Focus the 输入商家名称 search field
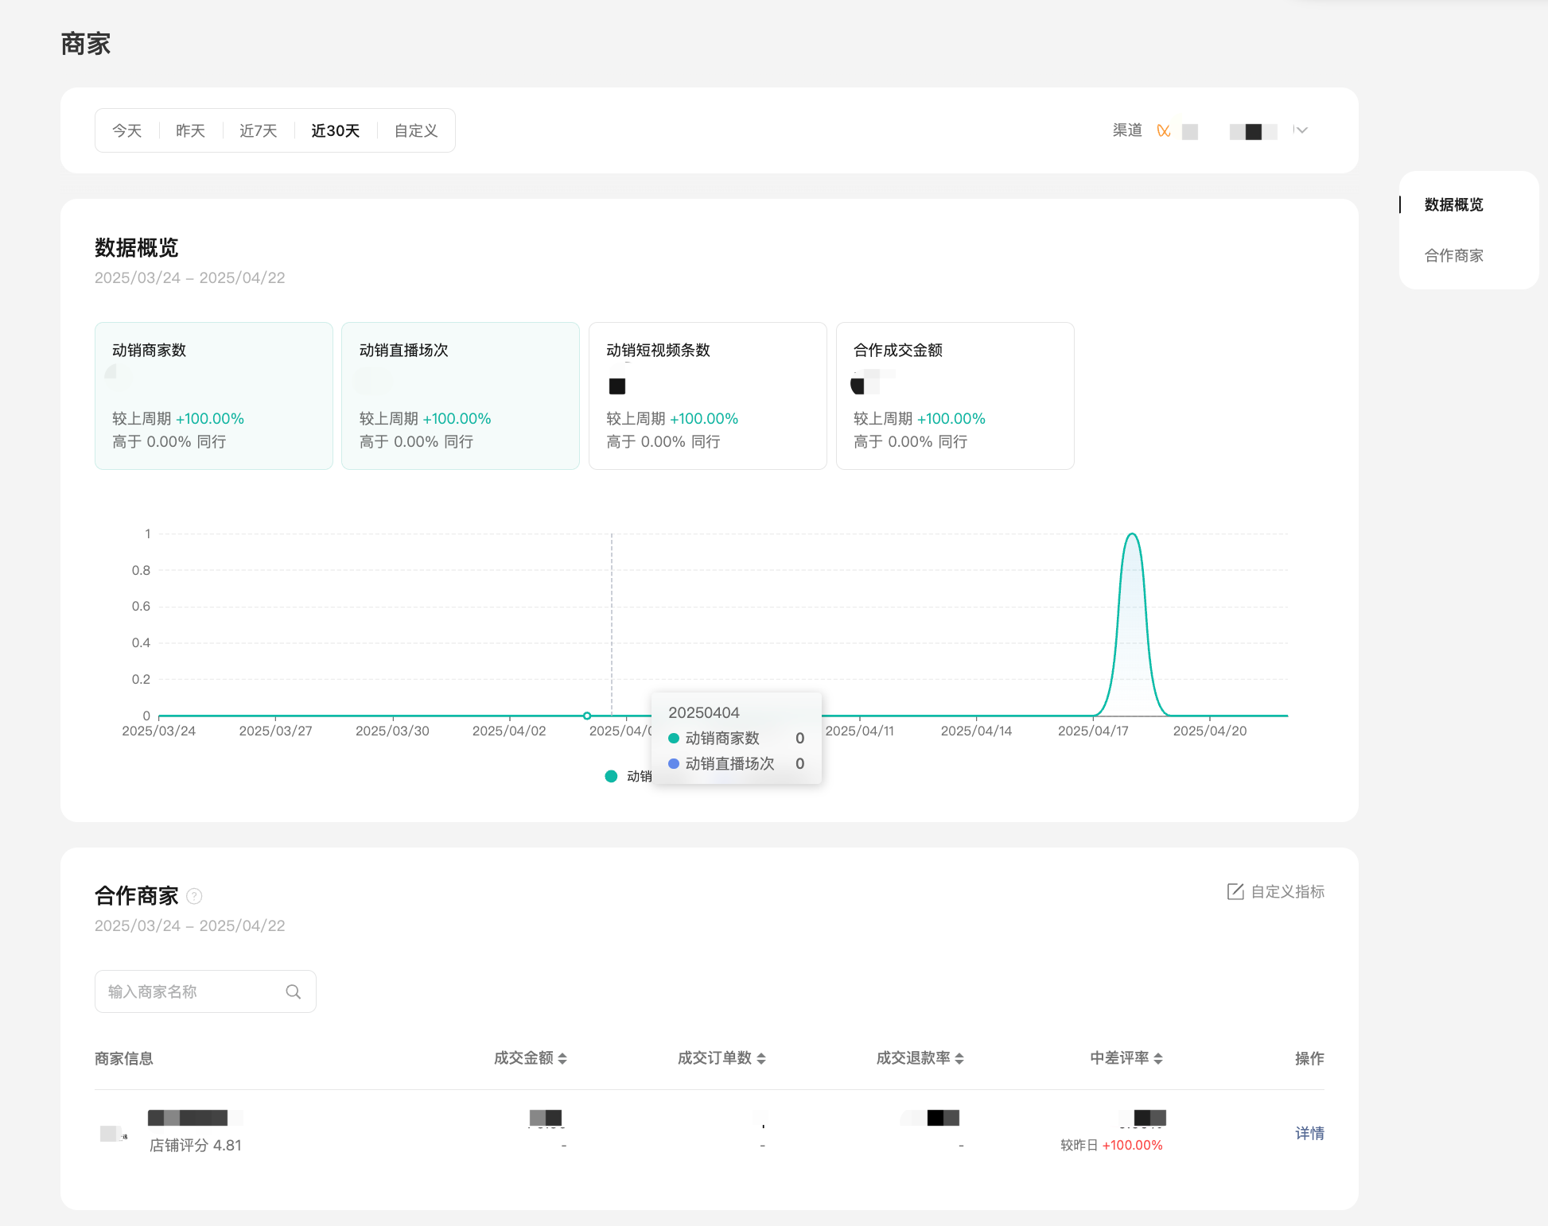Viewport: 1548px width, 1226px height. [x=191, y=991]
